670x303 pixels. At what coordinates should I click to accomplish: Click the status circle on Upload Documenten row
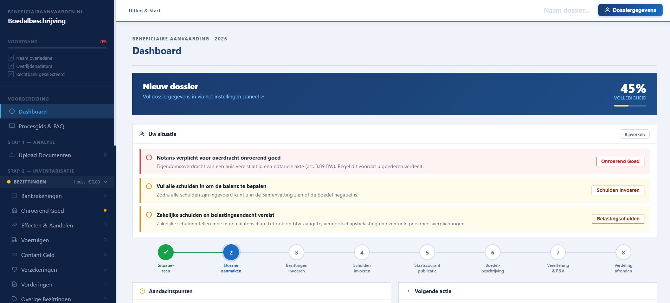[x=105, y=155]
